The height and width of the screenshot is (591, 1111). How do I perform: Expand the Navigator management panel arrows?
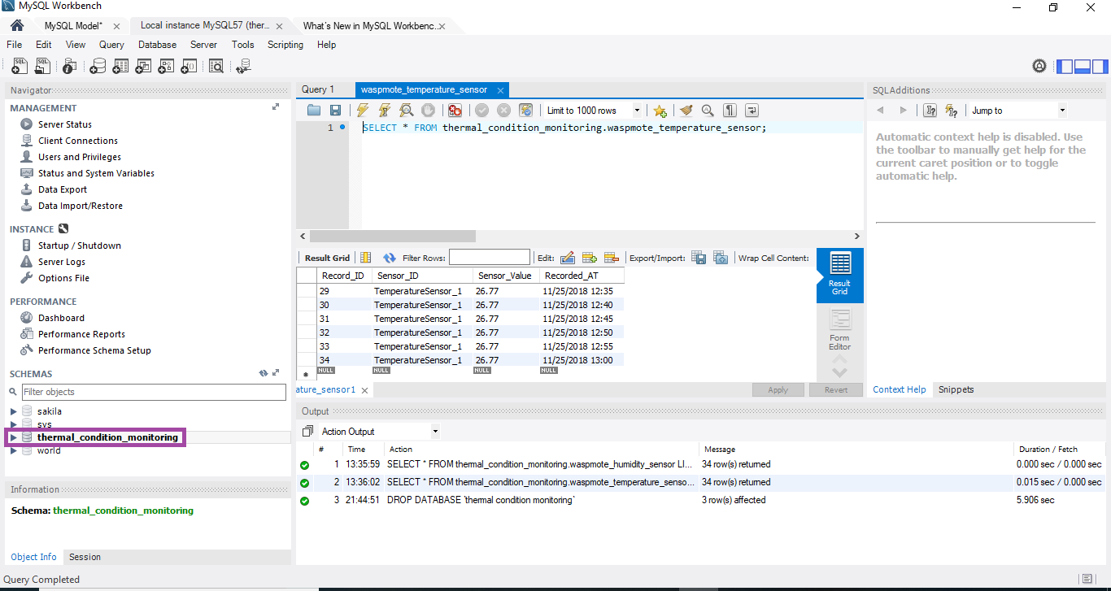click(x=276, y=107)
